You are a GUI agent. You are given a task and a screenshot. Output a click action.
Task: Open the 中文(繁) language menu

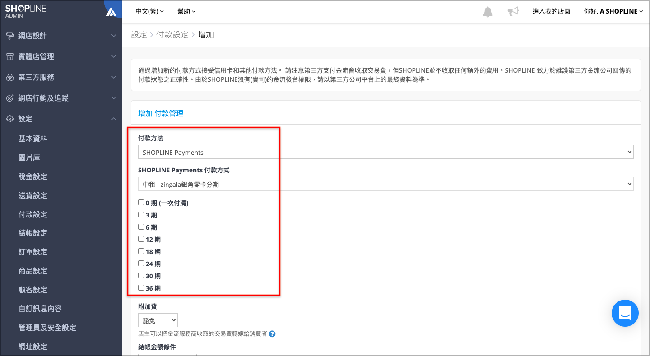(x=149, y=11)
